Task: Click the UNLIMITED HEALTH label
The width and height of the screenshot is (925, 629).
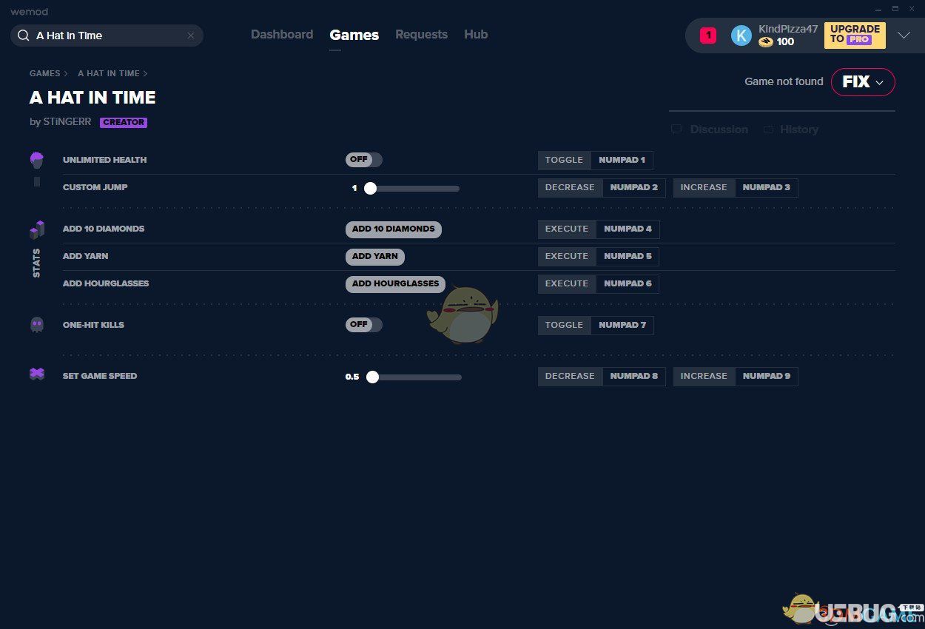Action: point(105,160)
